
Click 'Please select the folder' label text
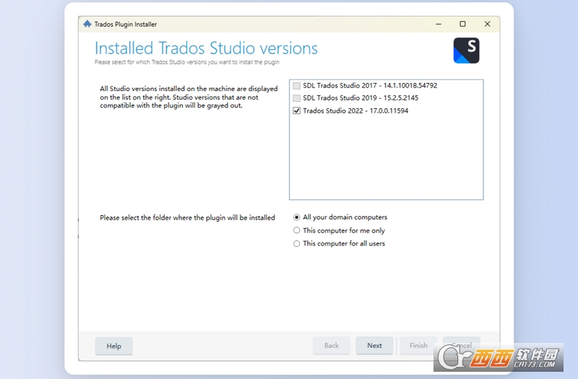coord(187,218)
